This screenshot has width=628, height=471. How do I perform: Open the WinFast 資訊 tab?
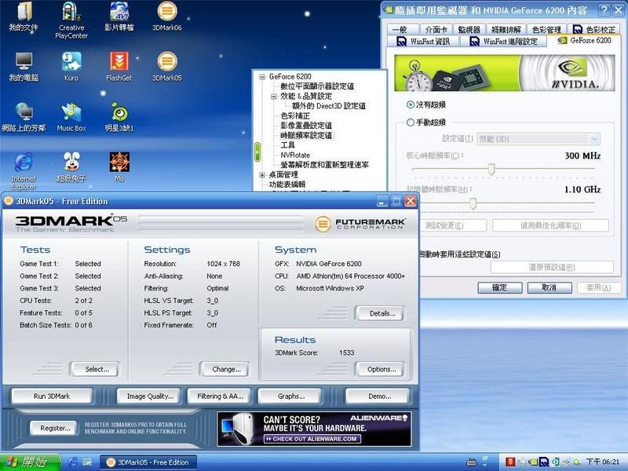click(x=423, y=42)
